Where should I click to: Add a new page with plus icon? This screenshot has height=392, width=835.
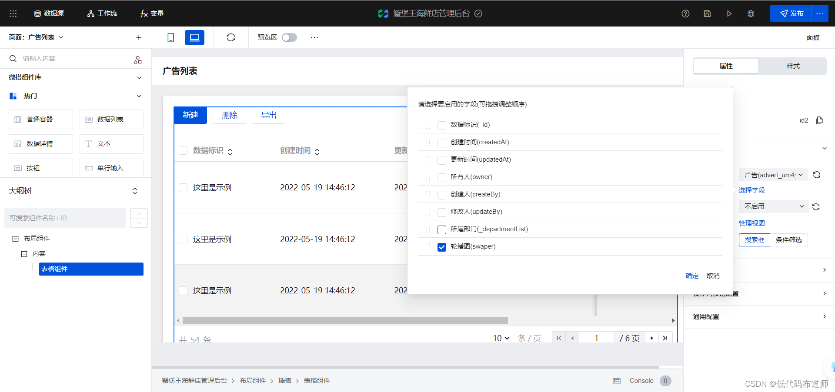(x=139, y=37)
